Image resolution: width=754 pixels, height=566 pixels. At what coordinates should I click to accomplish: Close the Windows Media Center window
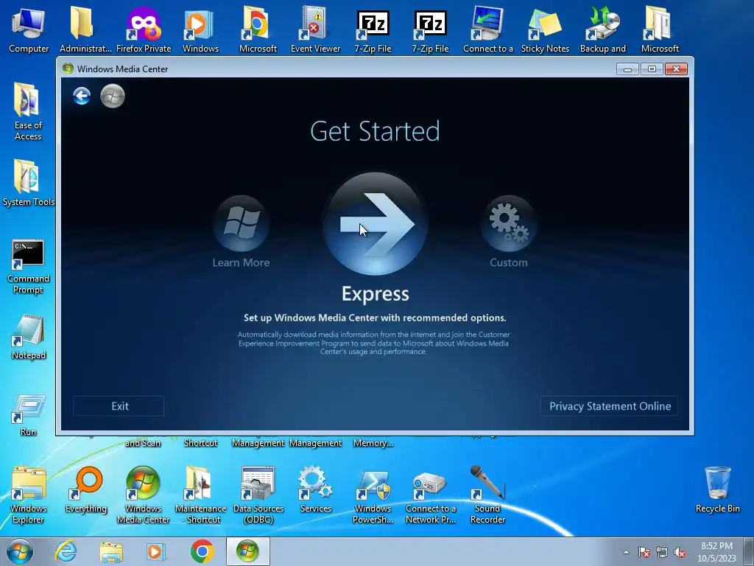tap(676, 69)
